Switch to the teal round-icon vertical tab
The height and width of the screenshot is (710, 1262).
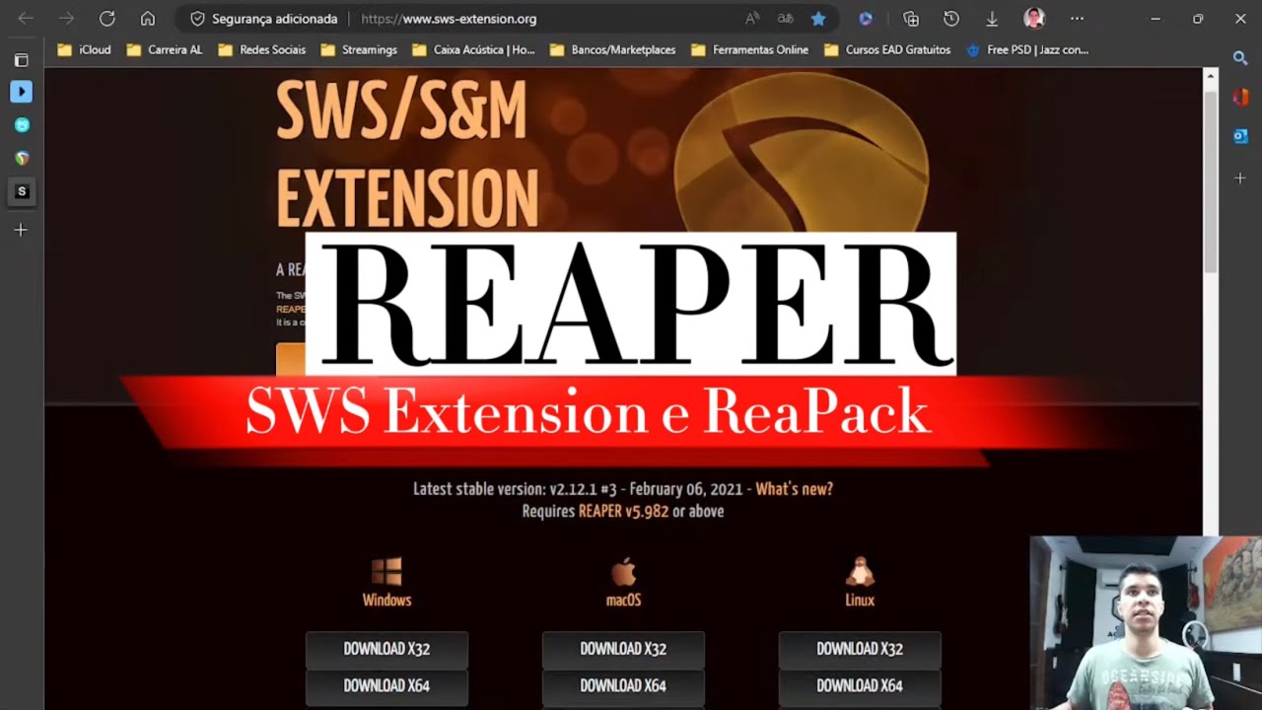coord(22,125)
